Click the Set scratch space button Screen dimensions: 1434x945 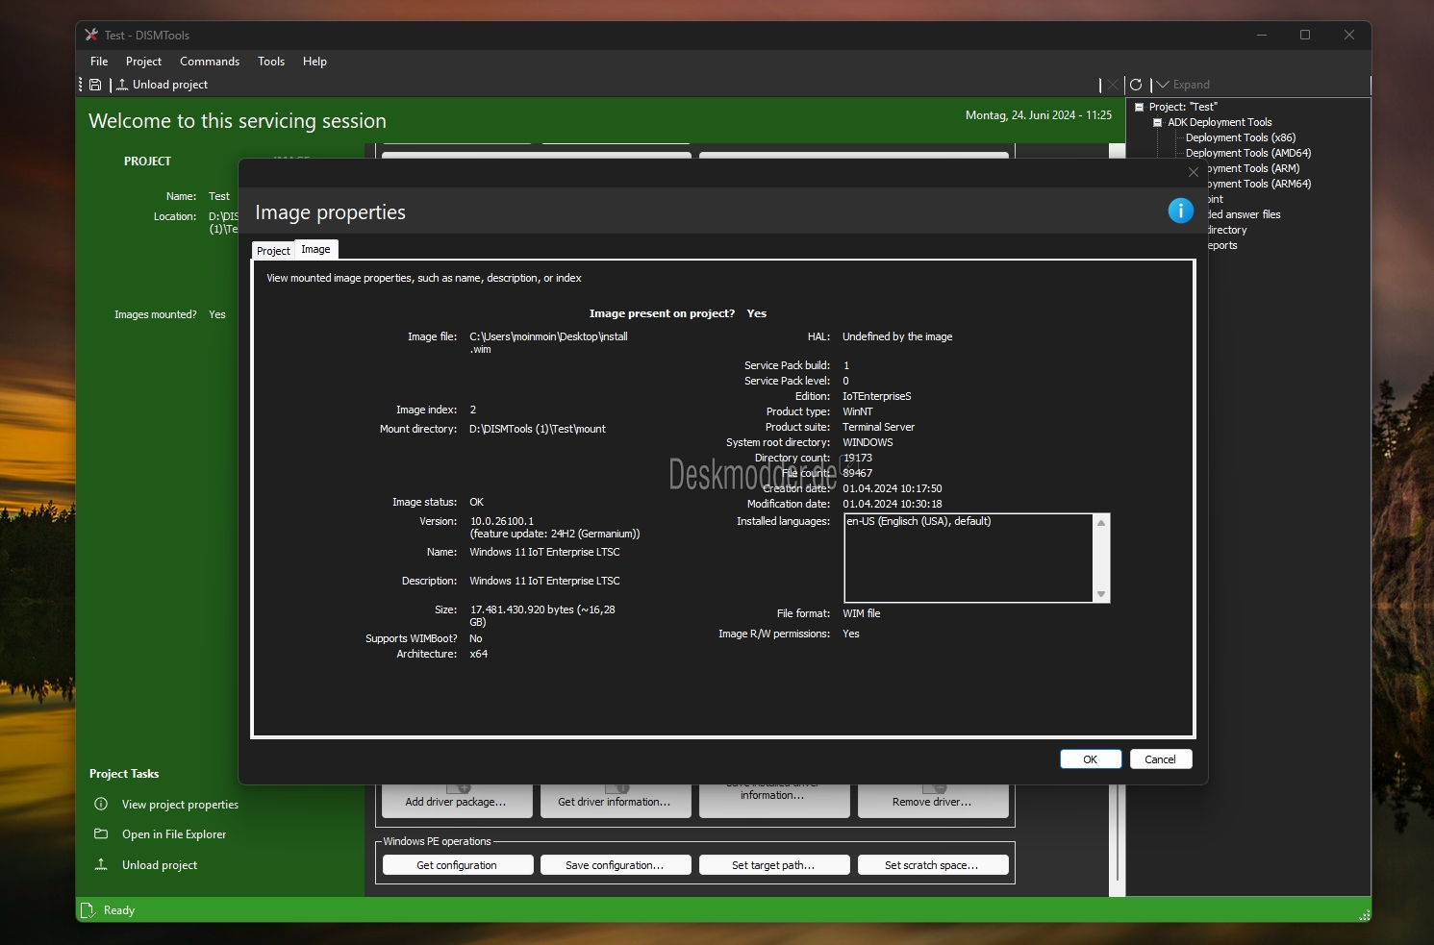pyautogui.click(x=932, y=865)
